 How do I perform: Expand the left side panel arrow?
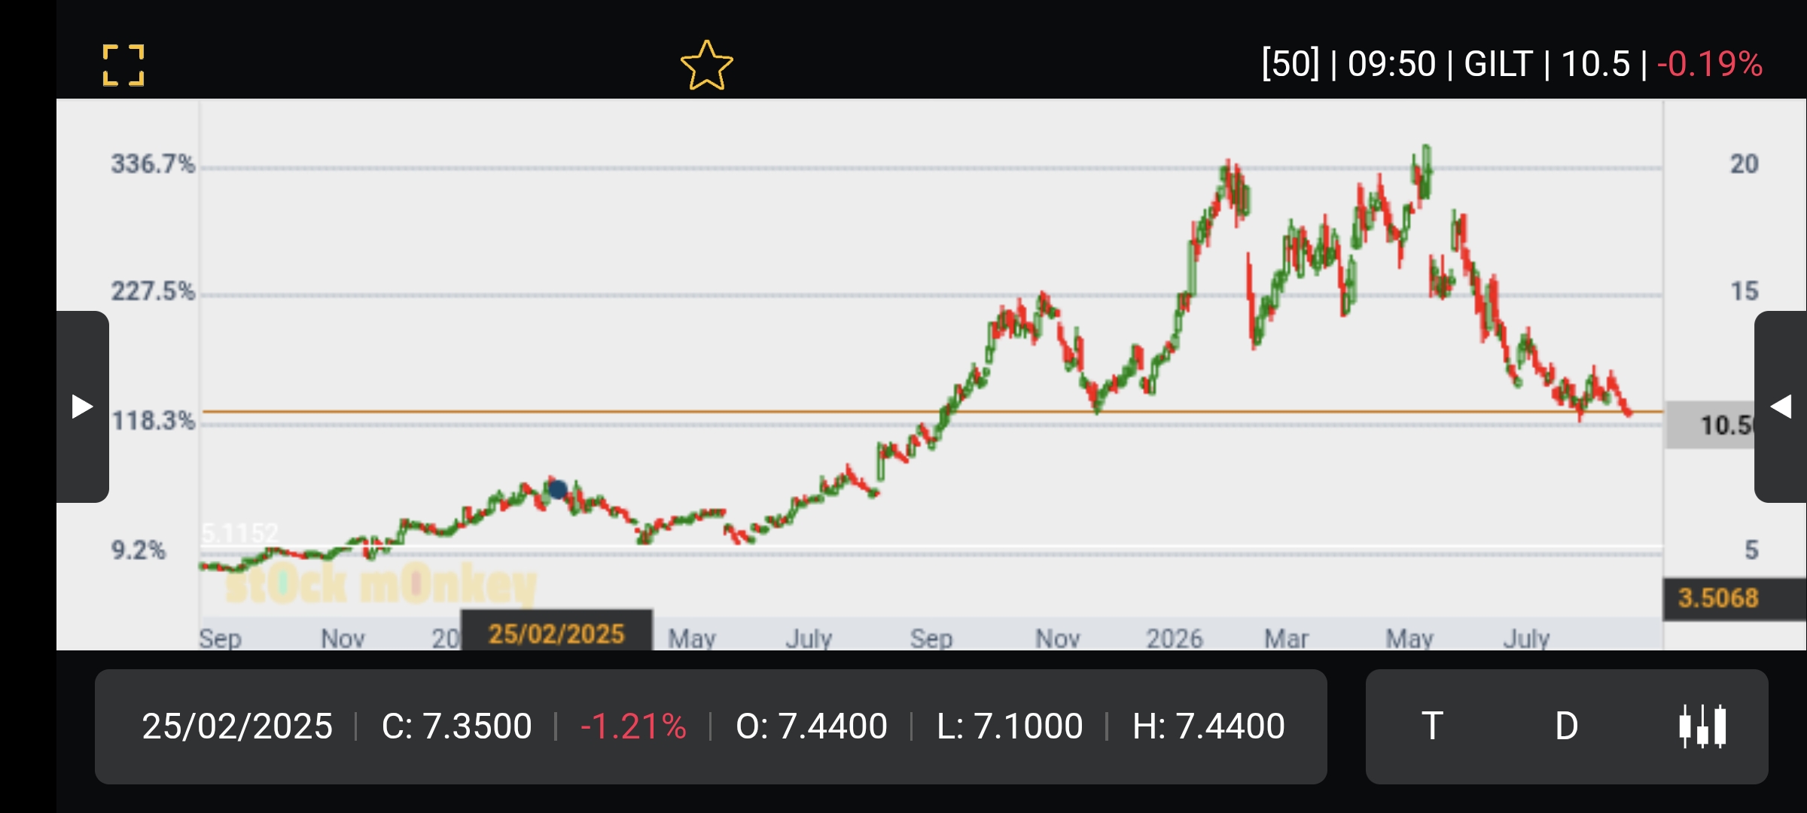tap(83, 406)
